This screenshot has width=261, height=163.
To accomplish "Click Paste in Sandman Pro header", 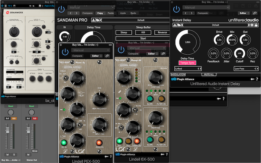I will 111,13.
